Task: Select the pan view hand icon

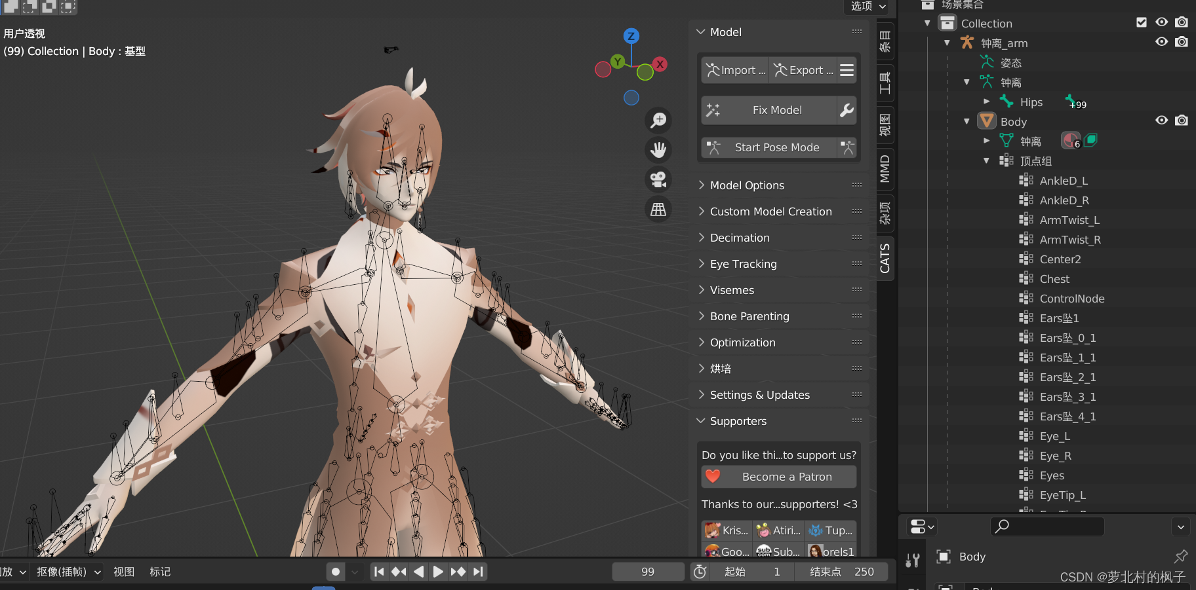Action: coord(658,150)
